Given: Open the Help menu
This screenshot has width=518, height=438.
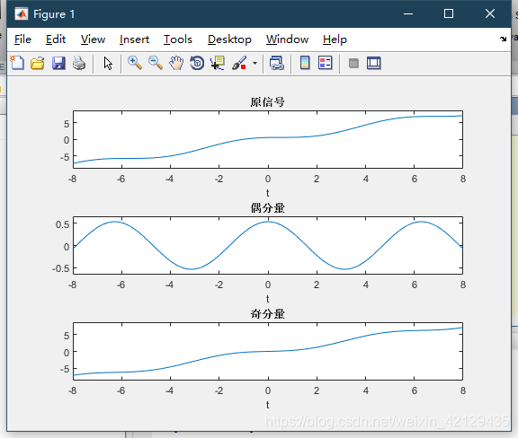Looking at the screenshot, I should [335, 39].
